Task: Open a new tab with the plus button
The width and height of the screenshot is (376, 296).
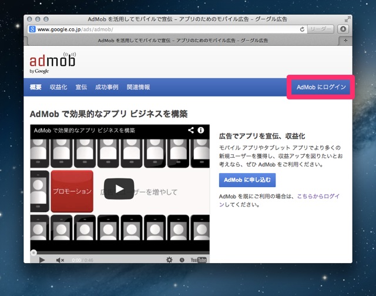Action: (x=345, y=41)
